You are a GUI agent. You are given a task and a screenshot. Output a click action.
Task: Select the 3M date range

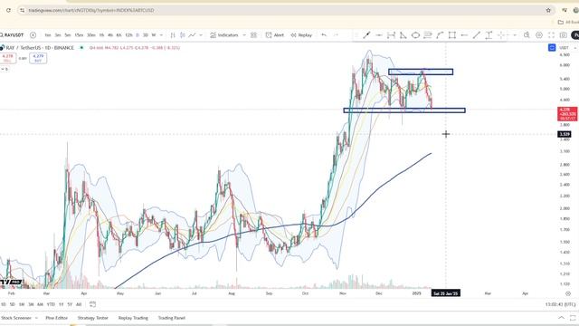31,304
